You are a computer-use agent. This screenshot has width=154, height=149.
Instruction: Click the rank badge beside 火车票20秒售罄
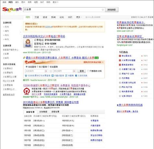[x=120, y=60]
